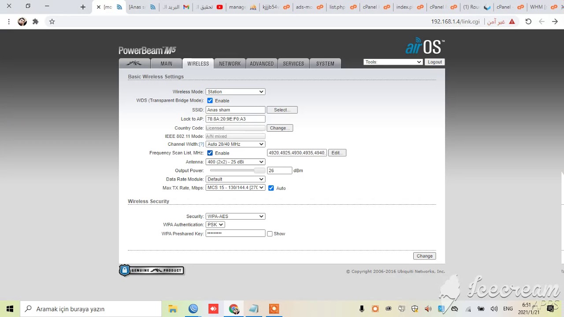Click the Genuine Product badge
The width and height of the screenshot is (564, 317).
[x=152, y=270]
